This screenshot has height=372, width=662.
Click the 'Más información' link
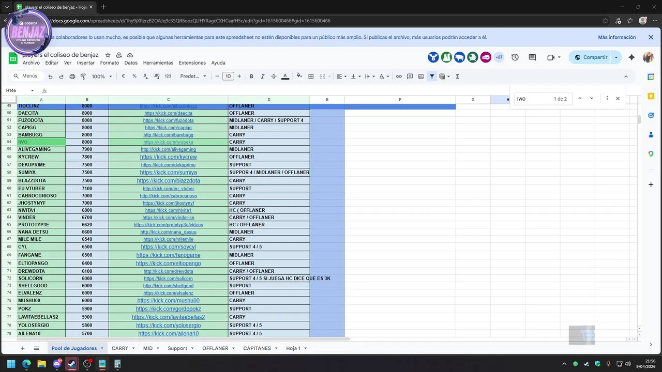point(617,37)
